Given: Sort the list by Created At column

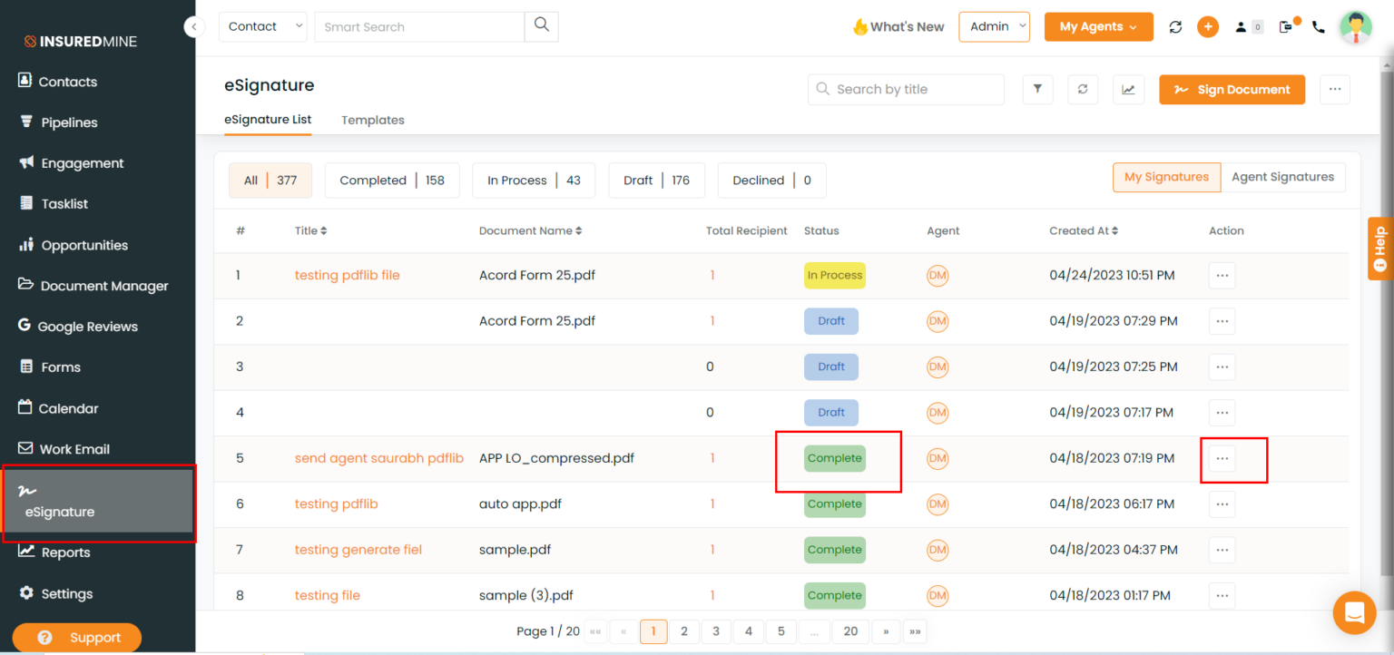Looking at the screenshot, I should [x=1083, y=230].
